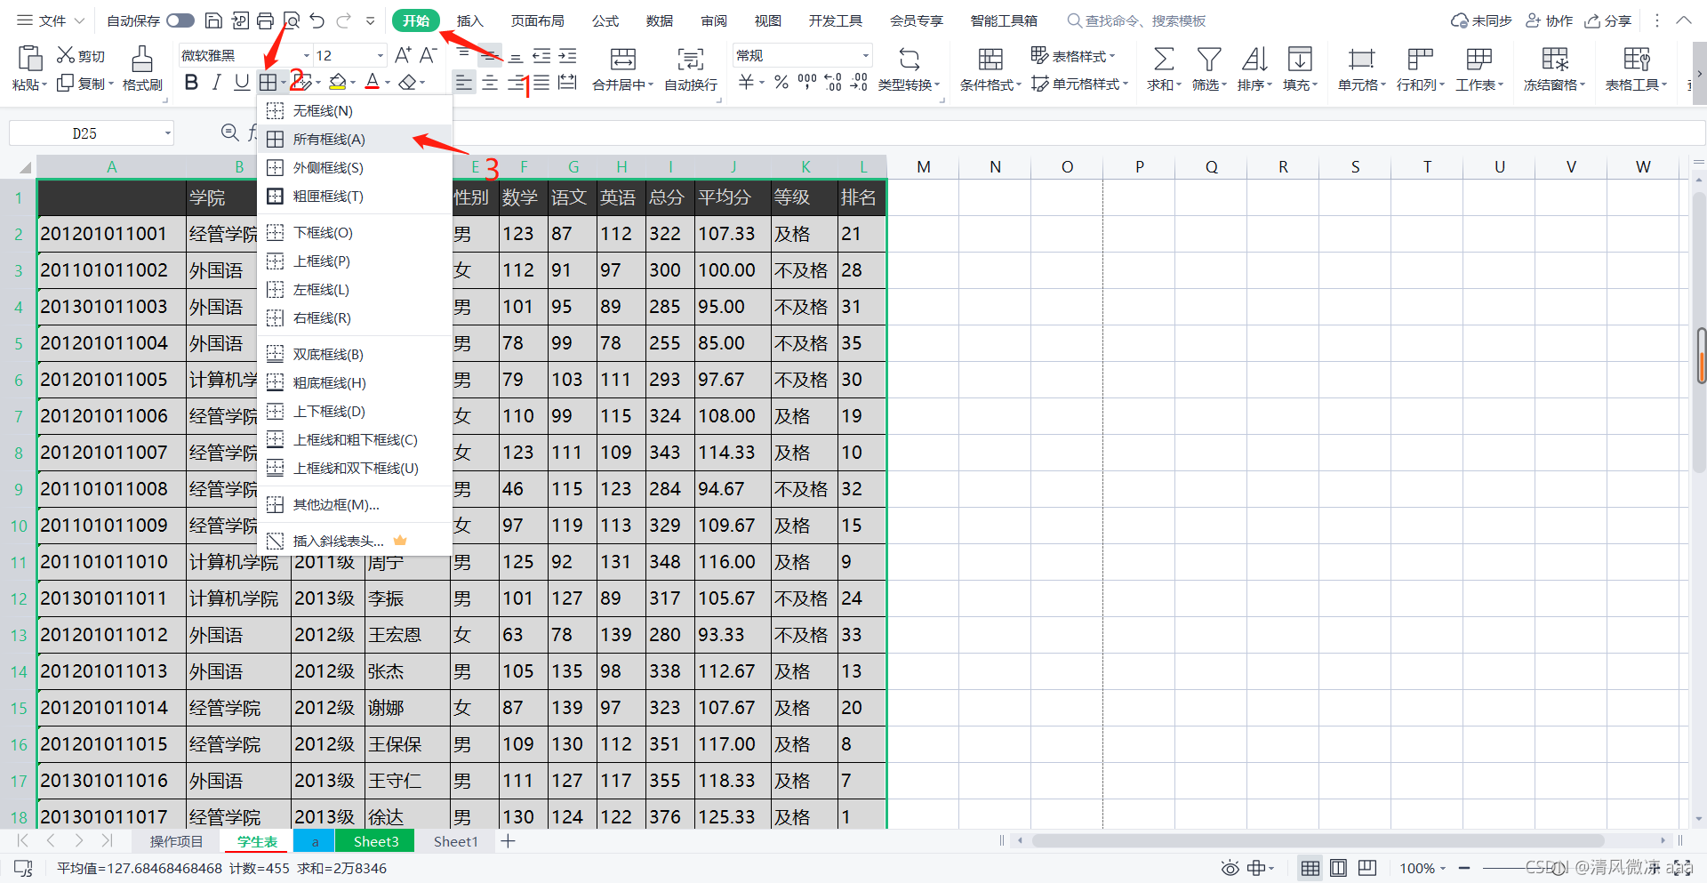The width and height of the screenshot is (1707, 883).
Task: Increase font size with A+ icon
Action: click(403, 55)
